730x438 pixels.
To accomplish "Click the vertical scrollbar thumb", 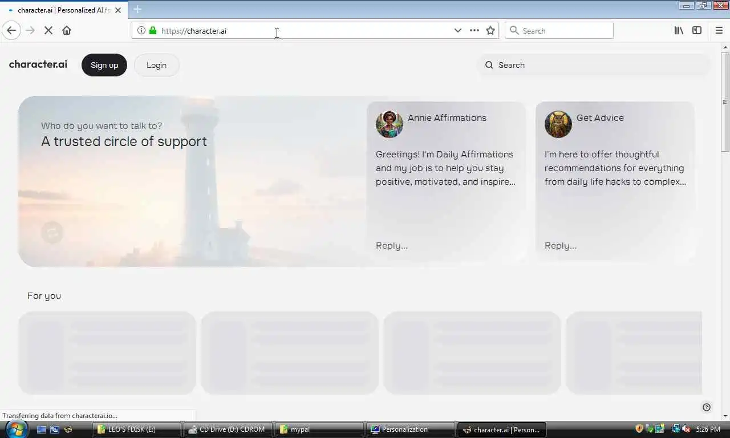I will click(725, 102).
